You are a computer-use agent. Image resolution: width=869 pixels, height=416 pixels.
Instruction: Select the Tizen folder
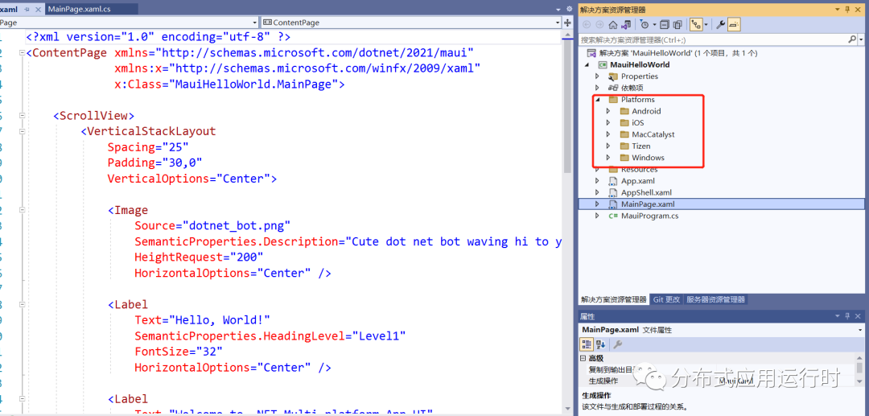tap(640, 146)
